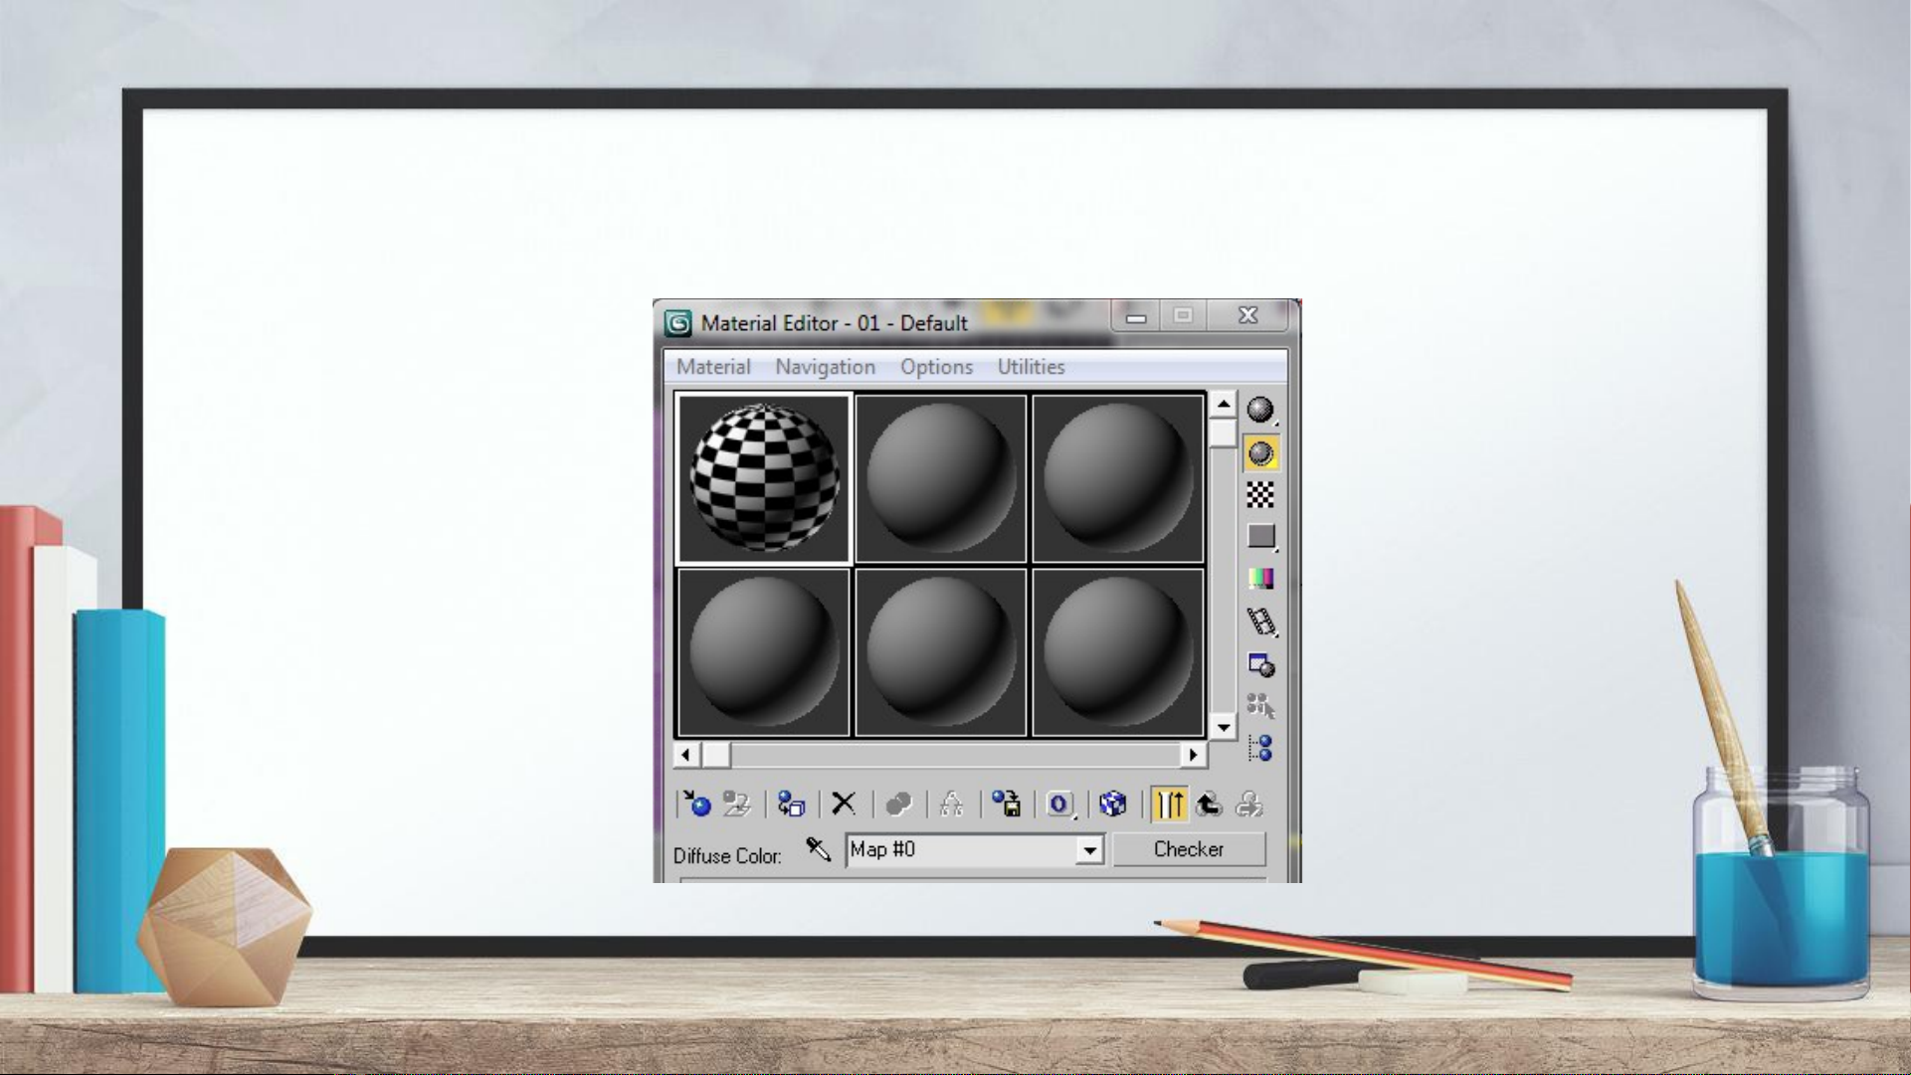Click Show Map in Viewport cube icon
Image resolution: width=1911 pixels, height=1075 pixels.
pyautogui.click(x=1113, y=804)
